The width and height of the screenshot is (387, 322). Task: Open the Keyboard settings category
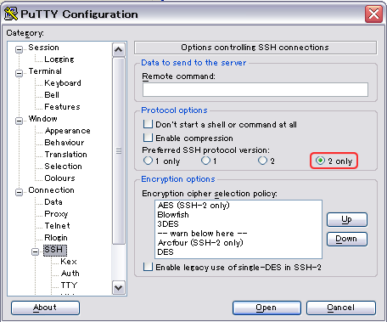pyautogui.click(x=63, y=83)
